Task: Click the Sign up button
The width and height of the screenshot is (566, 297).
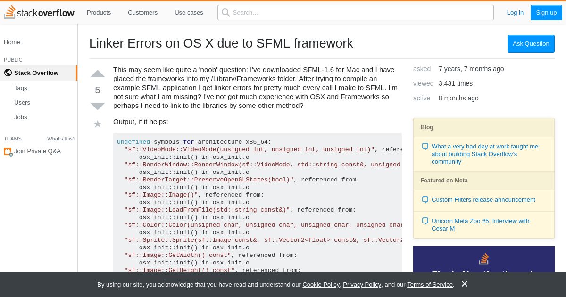Action: tap(546, 13)
